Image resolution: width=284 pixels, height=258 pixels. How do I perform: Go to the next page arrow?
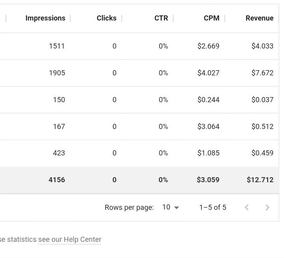coord(267,208)
